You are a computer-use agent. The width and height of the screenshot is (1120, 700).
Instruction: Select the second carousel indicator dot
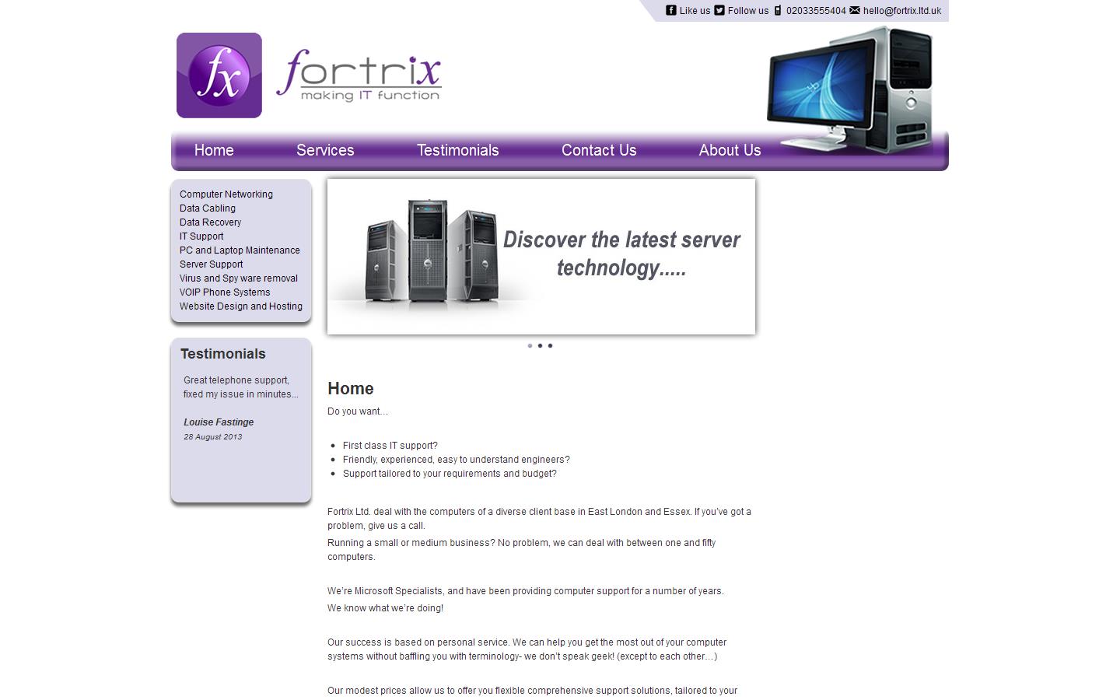click(x=541, y=345)
